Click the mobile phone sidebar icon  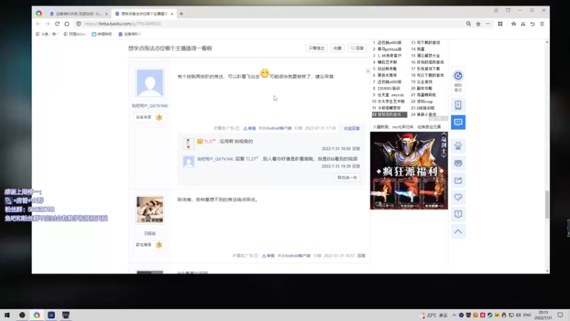click(x=458, y=105)
